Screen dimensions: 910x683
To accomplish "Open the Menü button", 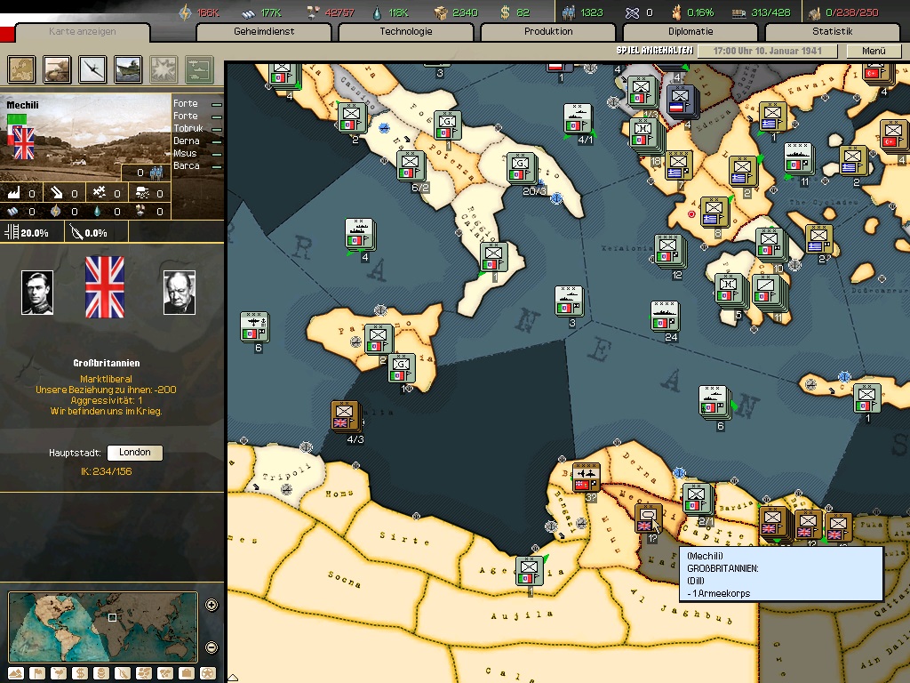I will click(x=874, y=52).
